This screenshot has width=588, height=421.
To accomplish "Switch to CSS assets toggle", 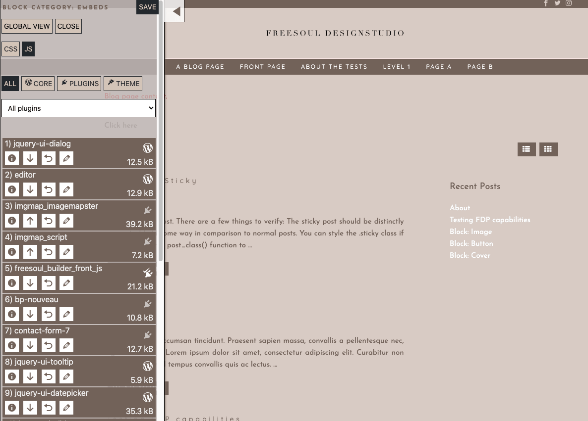I will tap(10, 49).
